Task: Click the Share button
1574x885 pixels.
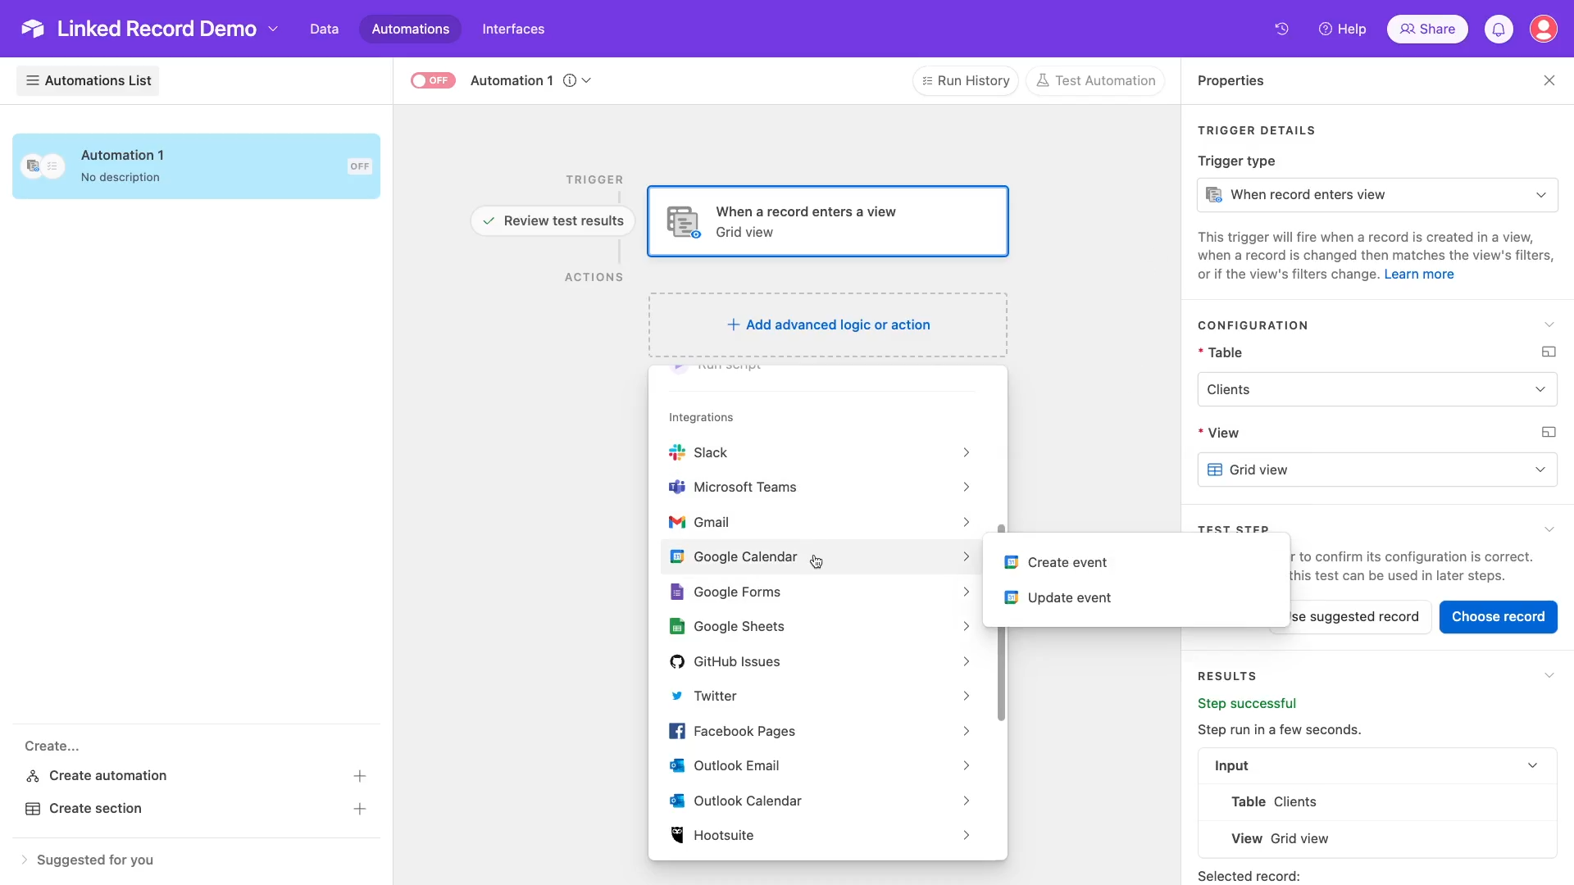Action: pyautogui.click(x=1427, y=29)
